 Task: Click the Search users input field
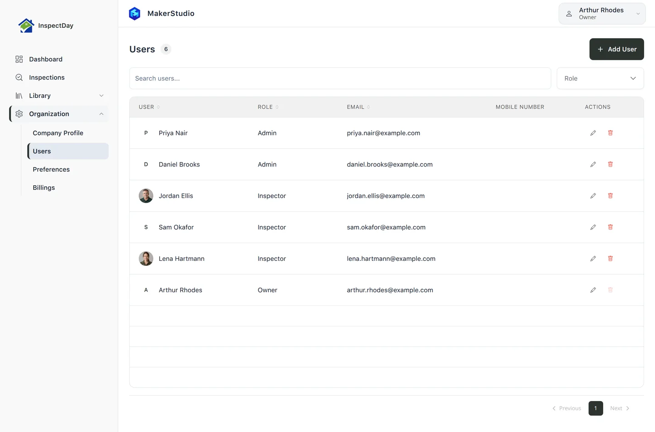(340, 78)
